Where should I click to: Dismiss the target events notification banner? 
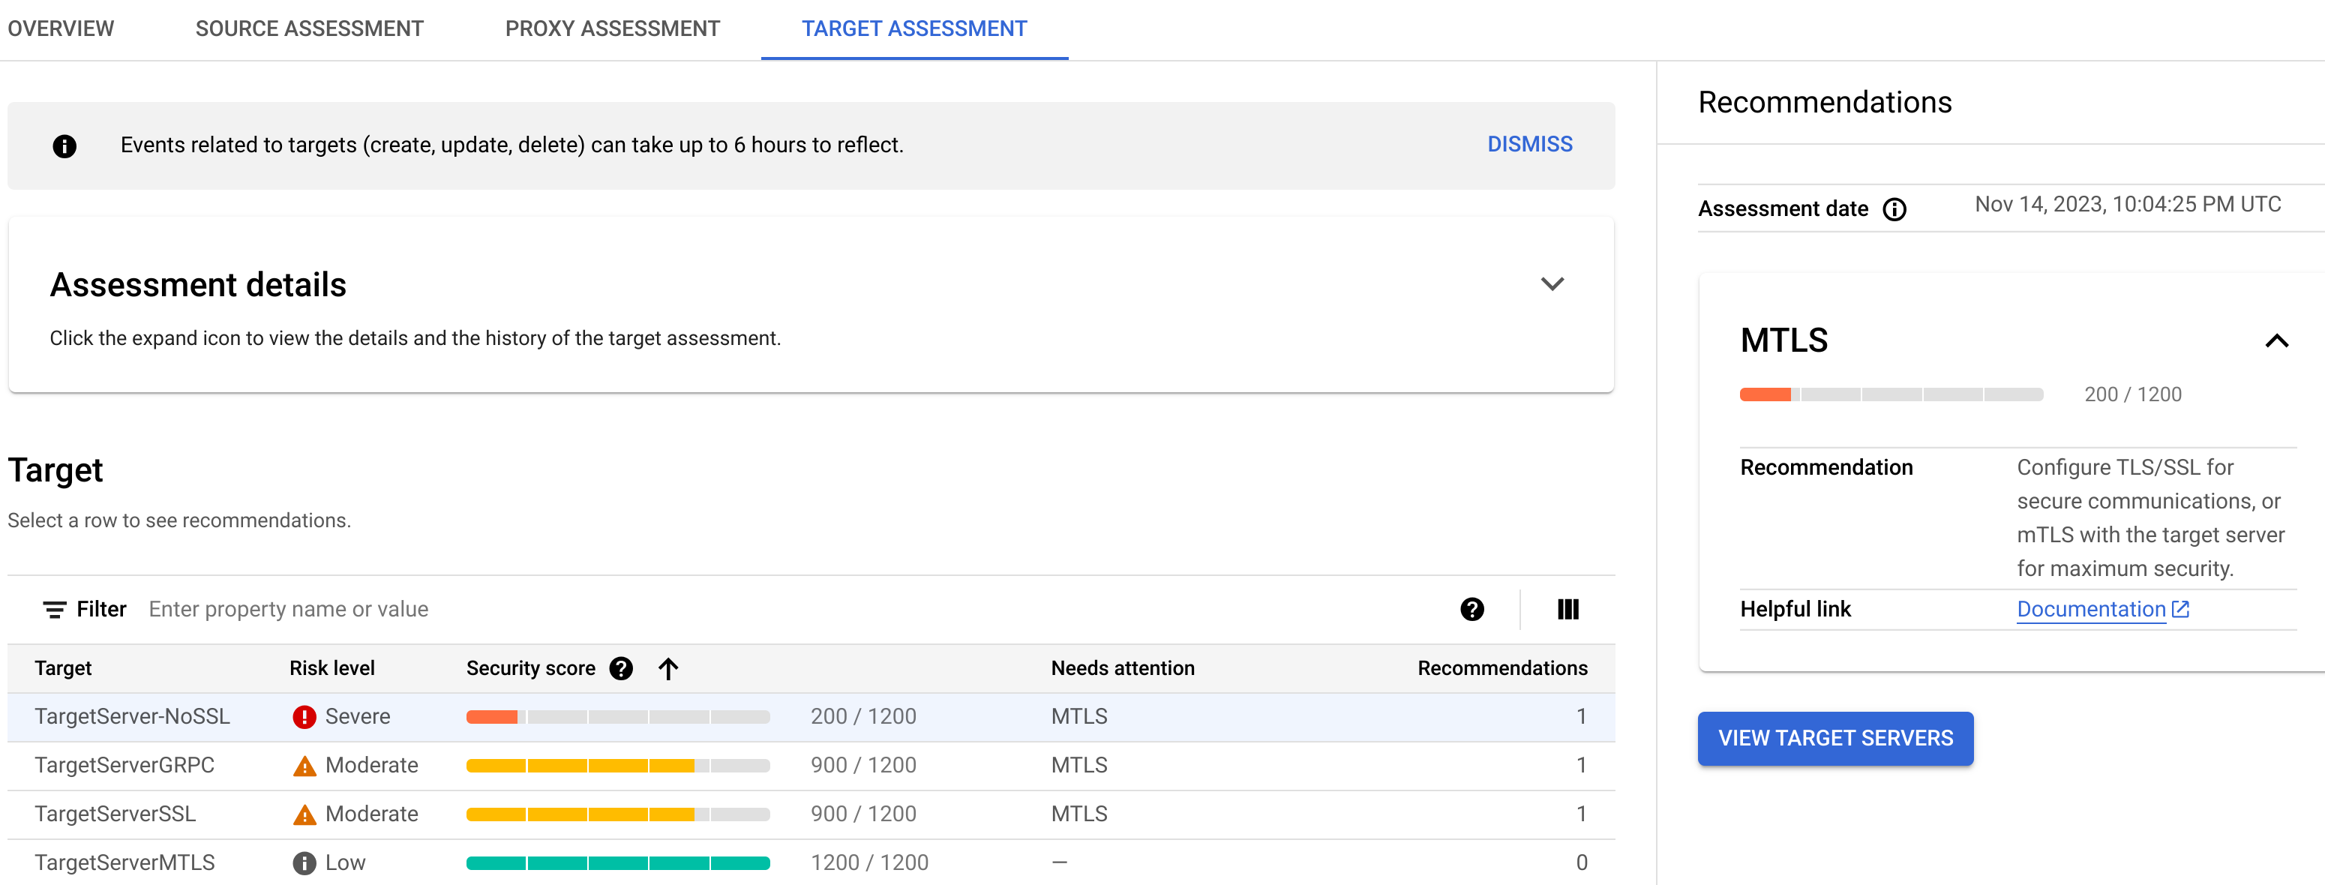point(1530,144)
